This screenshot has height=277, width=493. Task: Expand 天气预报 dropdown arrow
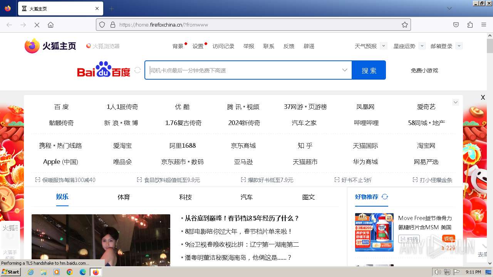point(383,46)
